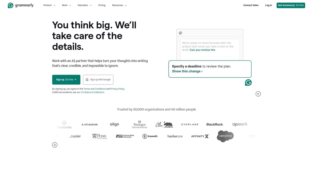Screen dimensions: 313x176
Task: Click the Google icon in the sign-up option
Action: pyautogui.click(x=87, y=80)
